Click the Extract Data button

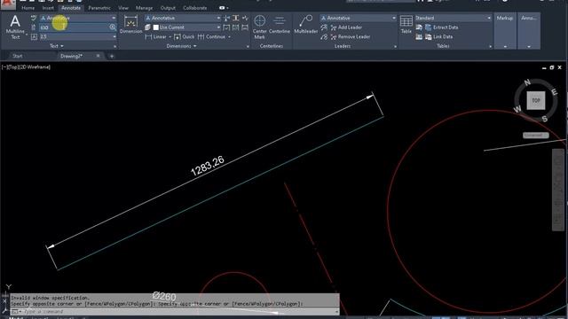(x=441, y=27)
